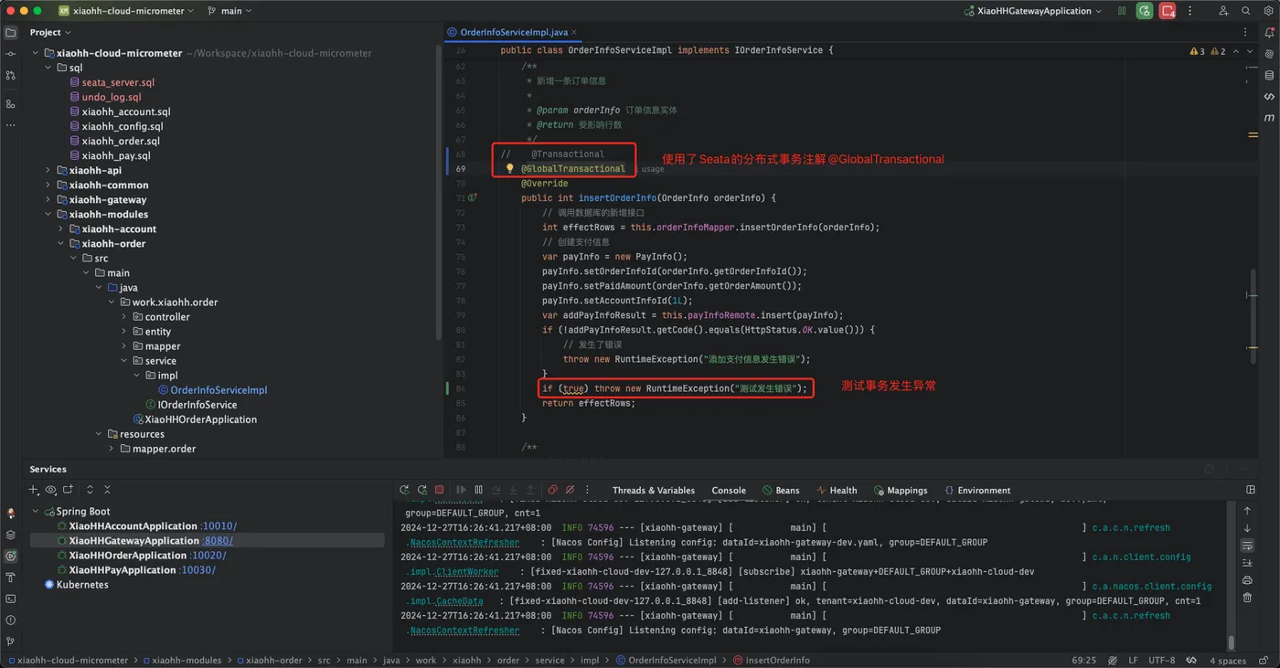Click 4 spaces indent setting in status bar
Viewport: 1280px width, 668px height.
point(1228,660)
